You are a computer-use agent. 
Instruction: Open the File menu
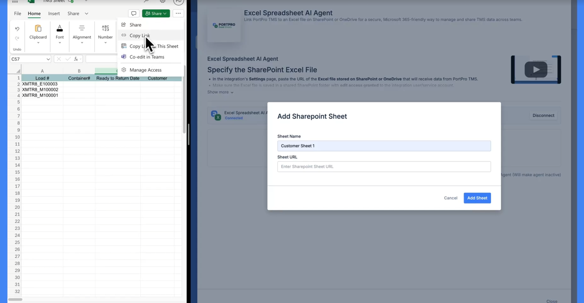click(x=17, y=13)
